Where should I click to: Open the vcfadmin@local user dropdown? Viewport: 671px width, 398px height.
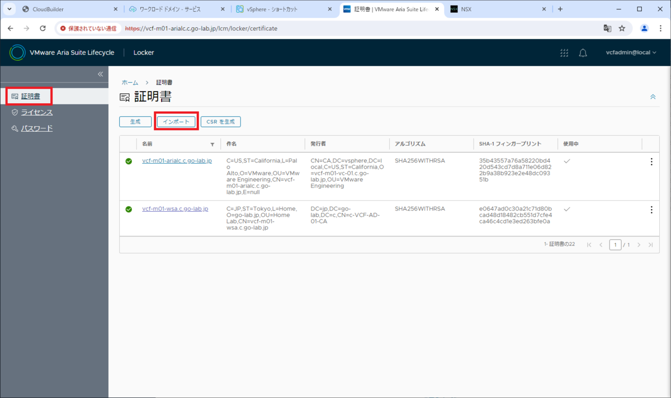coord(631,52)
